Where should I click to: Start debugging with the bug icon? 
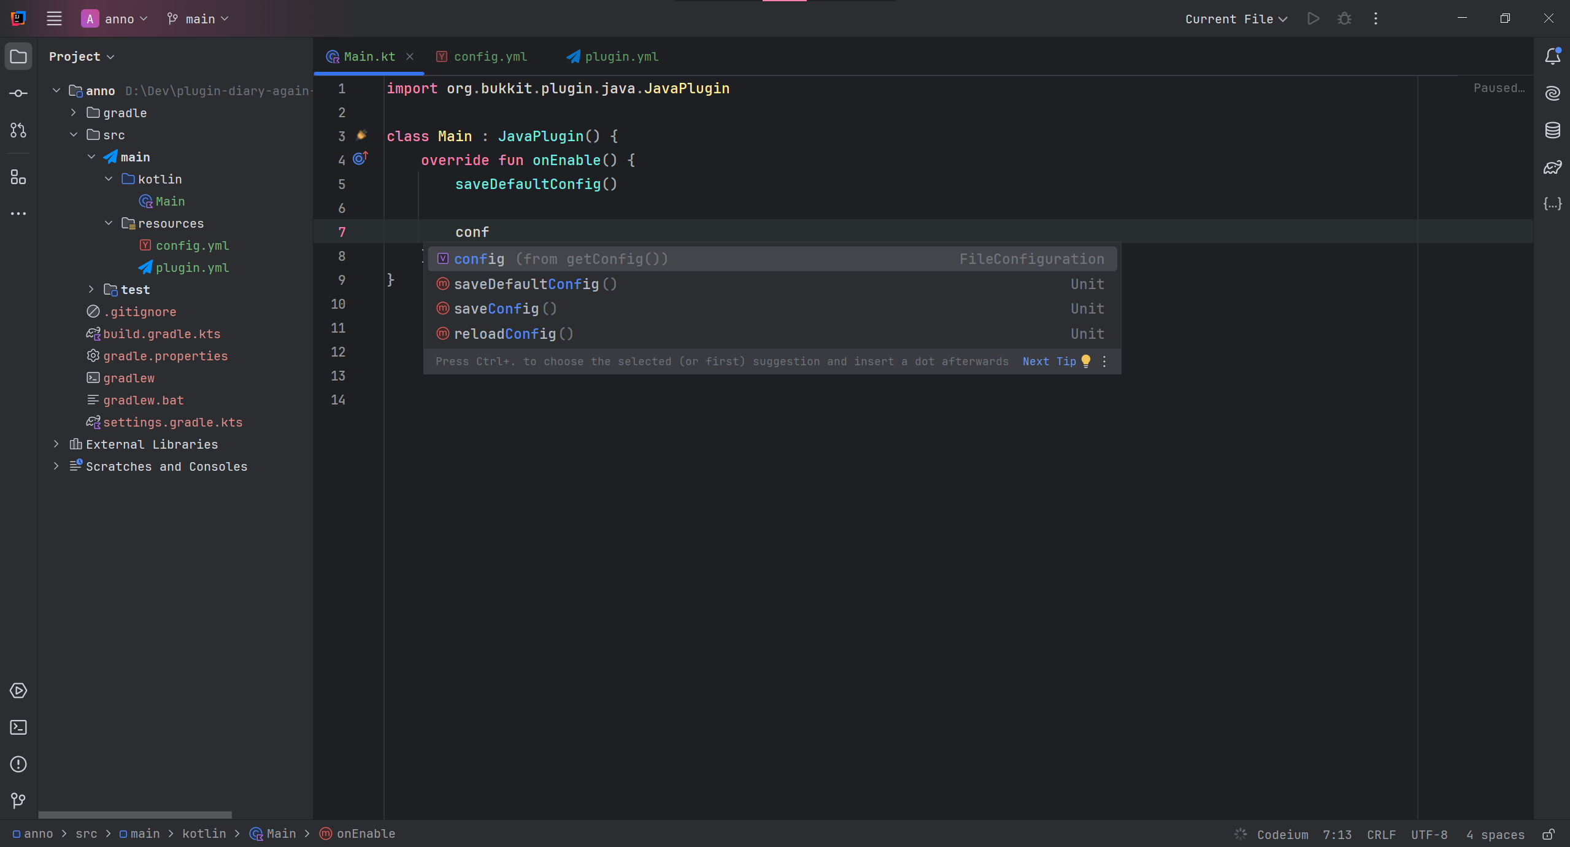[x=1344, y=18]
